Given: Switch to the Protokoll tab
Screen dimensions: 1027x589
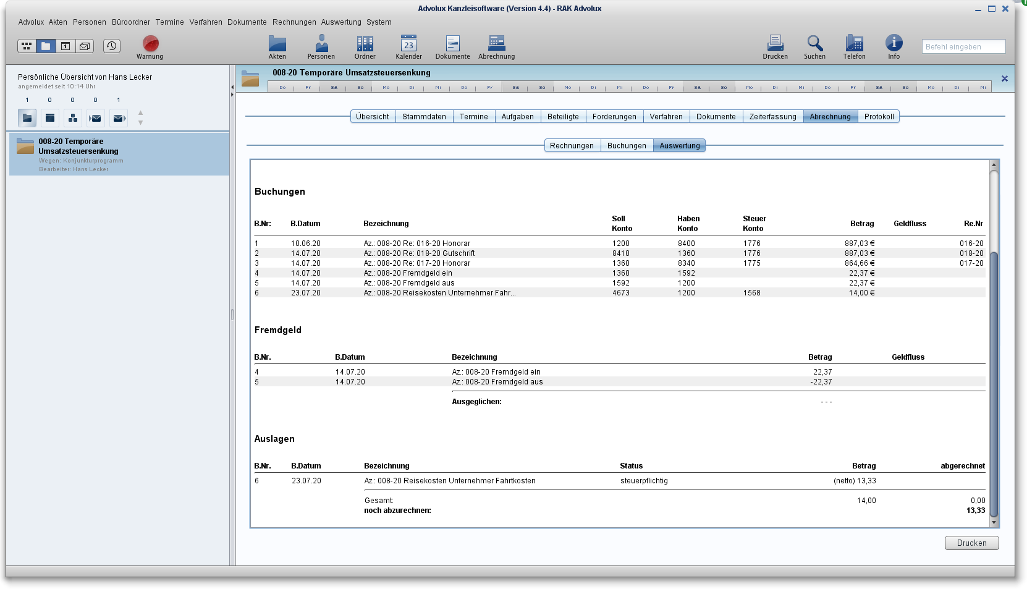Looking at the screenshot, I should coord(879,116).
